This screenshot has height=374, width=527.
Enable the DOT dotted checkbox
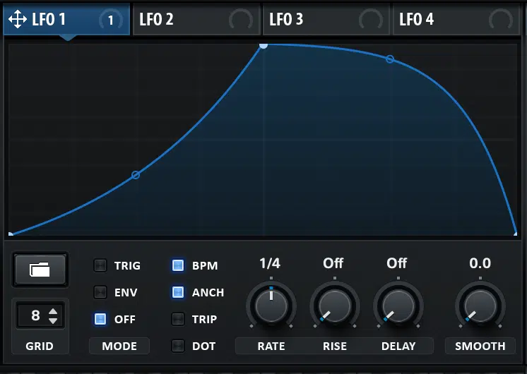178,346
